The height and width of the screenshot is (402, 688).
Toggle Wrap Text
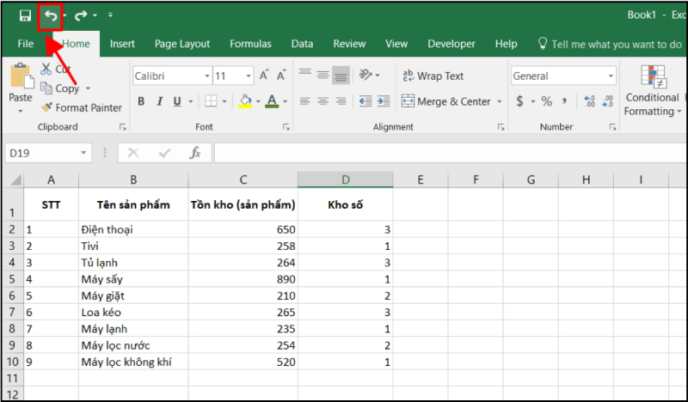[433, 76]
